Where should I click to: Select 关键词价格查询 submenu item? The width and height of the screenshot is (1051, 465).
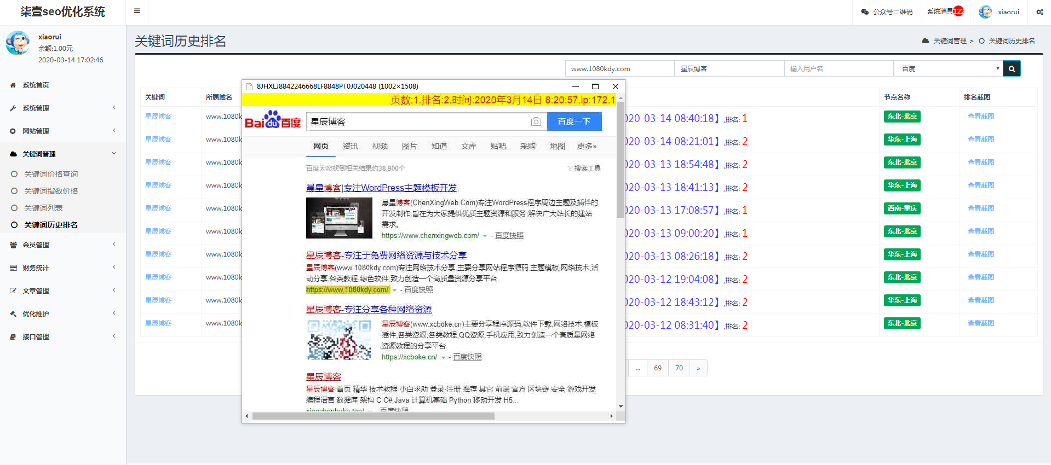(50, 174)
